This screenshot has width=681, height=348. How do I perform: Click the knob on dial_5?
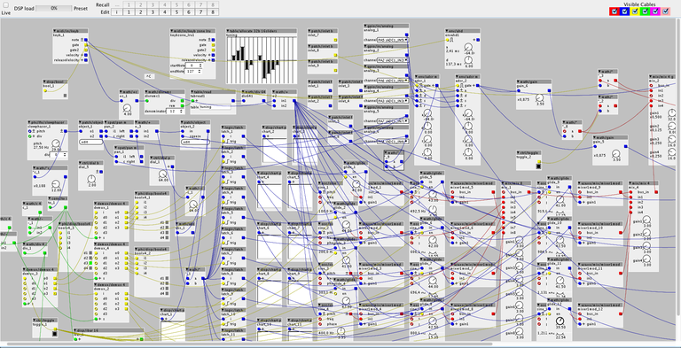coord(91,179)
